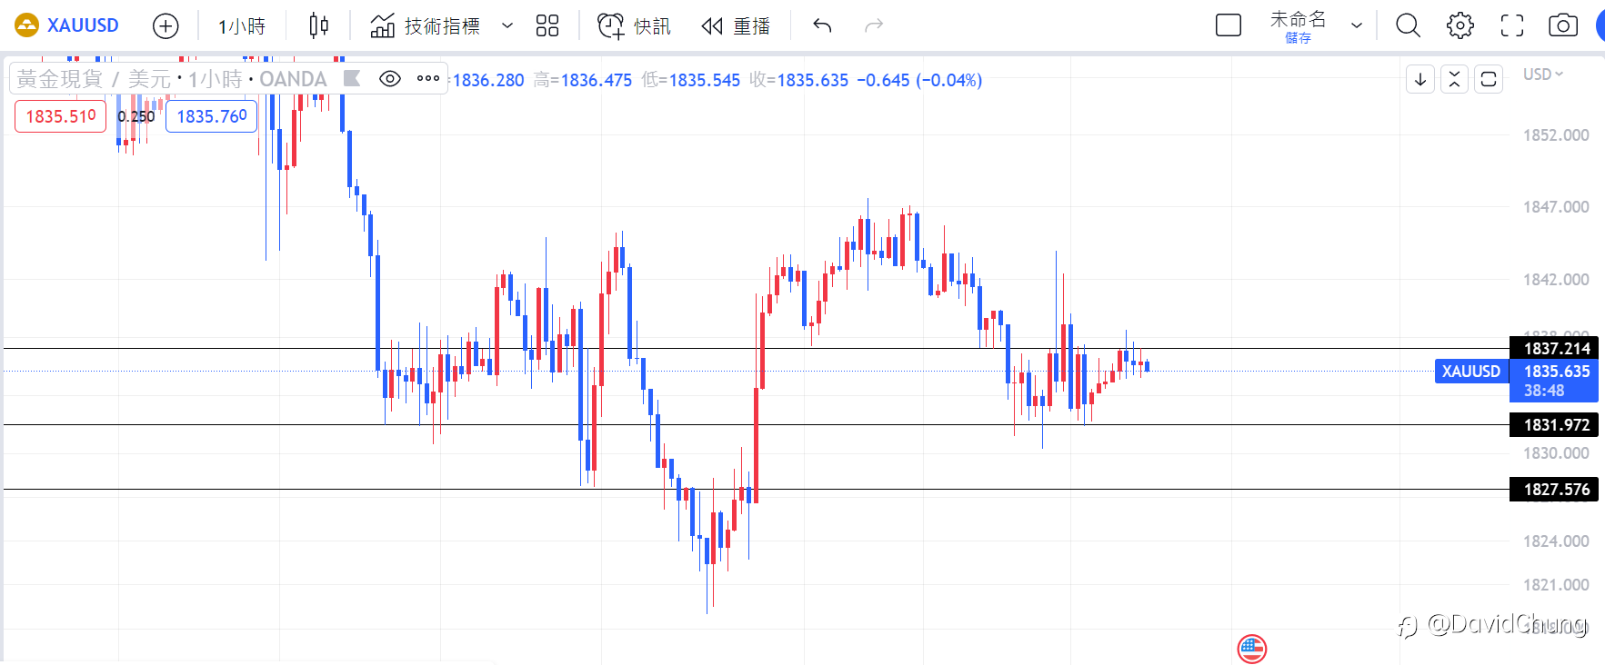Screen dimensions: 1605x665
Task: Expand the 未命名 layout dropdown arrow
Action: (1357, 26)
